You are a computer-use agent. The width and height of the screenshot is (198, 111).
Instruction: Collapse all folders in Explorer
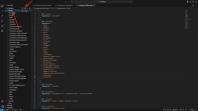point(30,8)
